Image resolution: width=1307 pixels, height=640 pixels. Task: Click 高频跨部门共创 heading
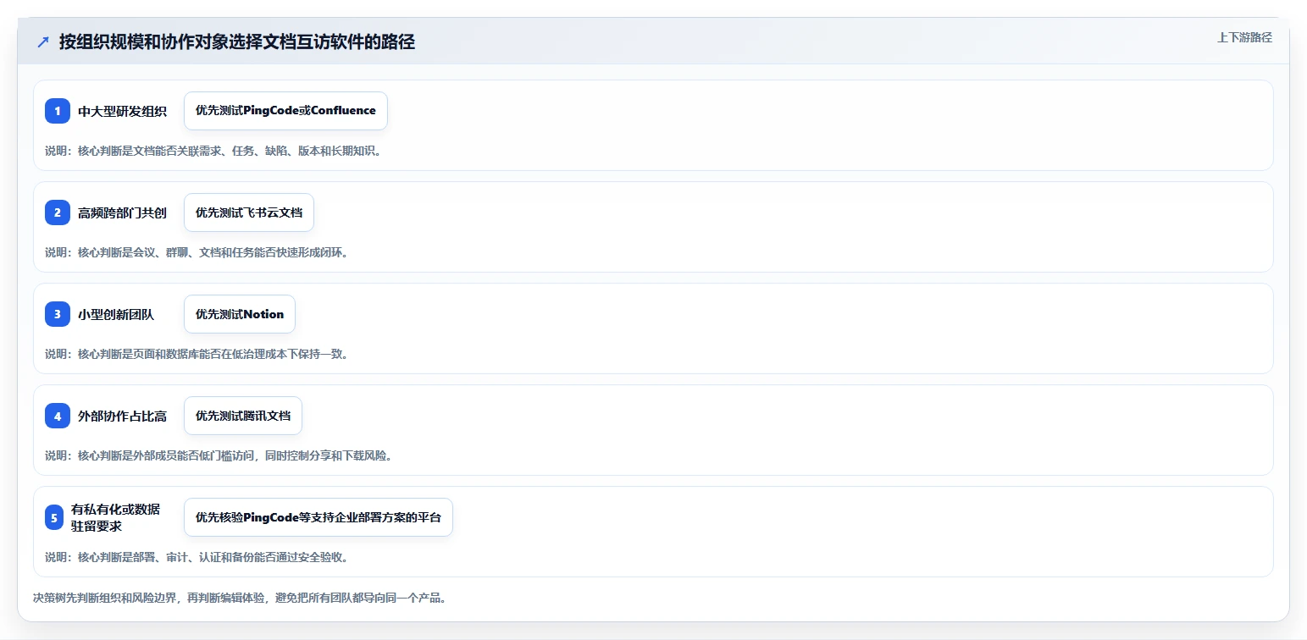pos(122,212)
